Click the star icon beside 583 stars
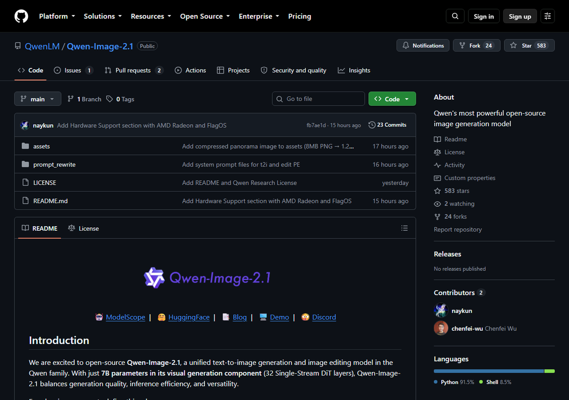The width and height of the screenshot is (569, 400). (437, 191)
